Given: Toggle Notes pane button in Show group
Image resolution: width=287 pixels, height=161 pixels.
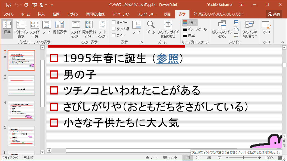Looking at the screenshot, I should [x=136, y=27].
